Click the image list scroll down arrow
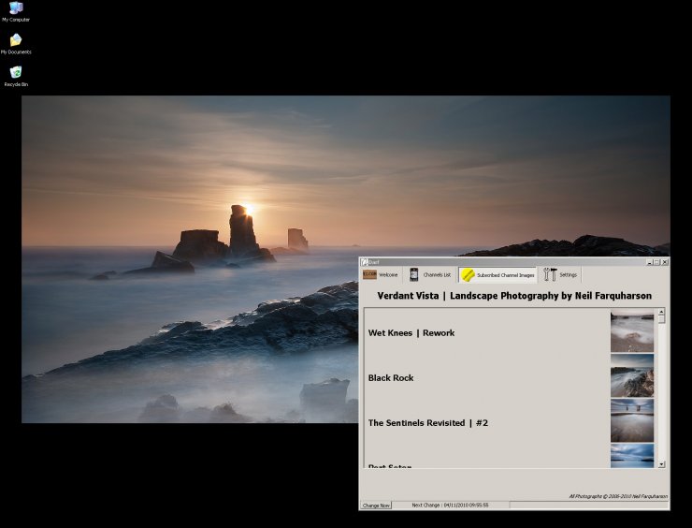The image size is (692, 528). (661, 464)
